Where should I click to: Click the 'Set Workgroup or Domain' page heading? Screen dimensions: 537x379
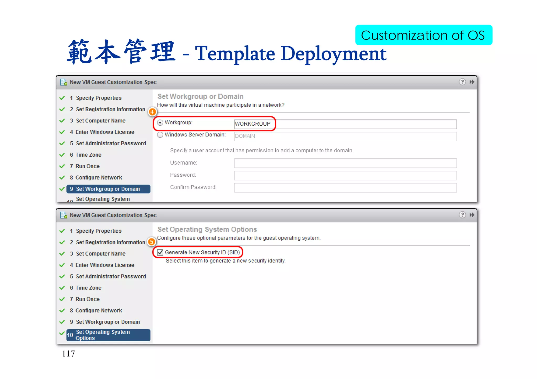click(200, 96)
